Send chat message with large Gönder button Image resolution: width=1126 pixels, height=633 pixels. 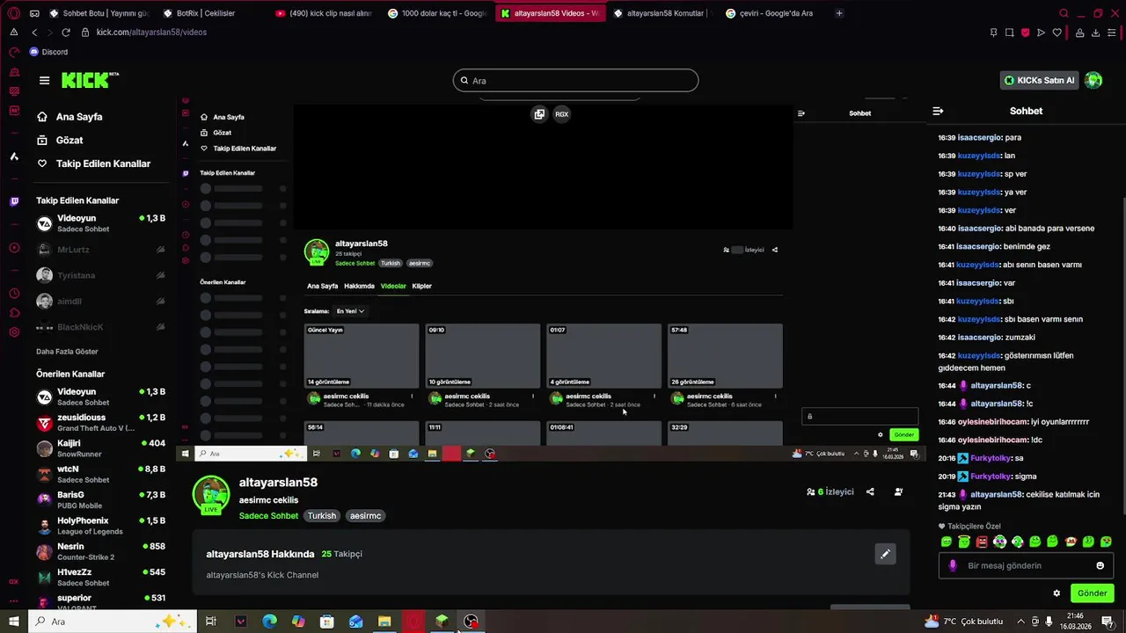(x=1092, y=593)
